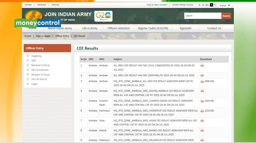The image size is (256, 143).
Task: Click PDF icon for Charkhi Dadri result
Action: 202,101
